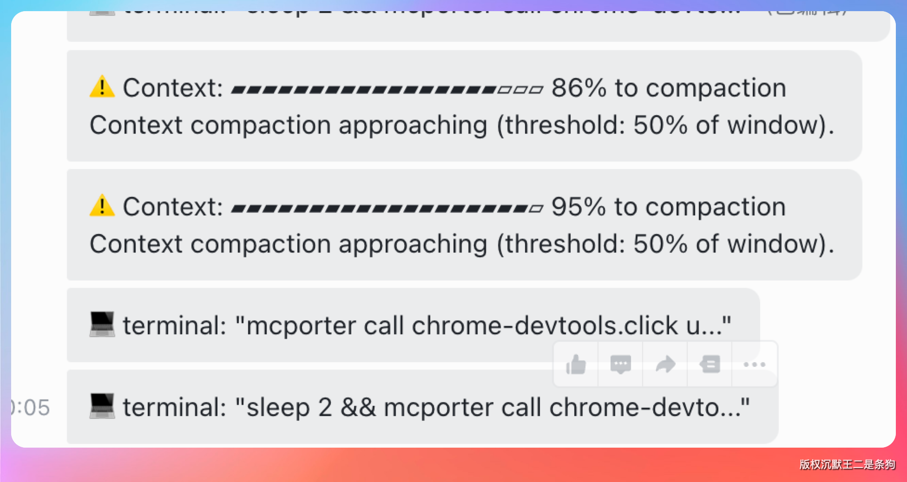
Task: Click the forward arrow icon
Action: [665, 365]
